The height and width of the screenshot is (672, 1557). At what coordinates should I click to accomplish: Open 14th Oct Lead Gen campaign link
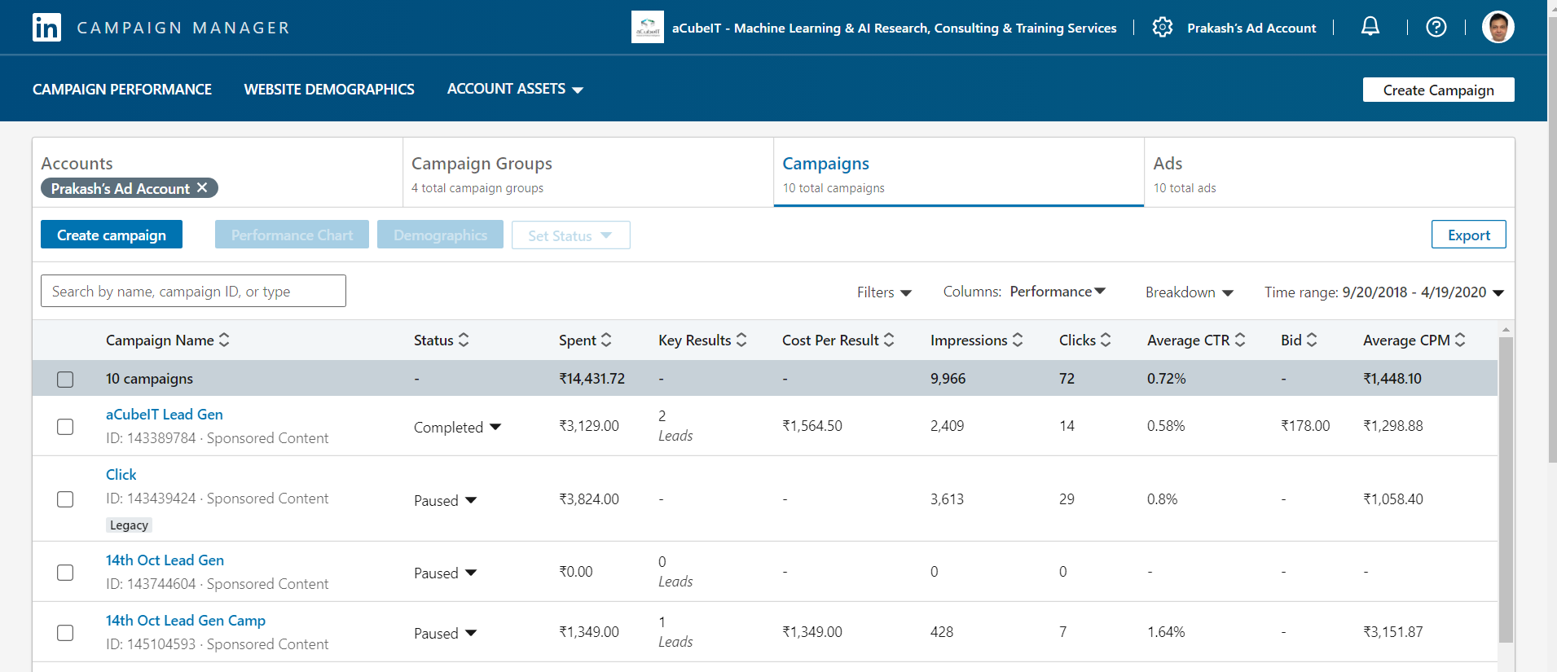pos(165,560)
